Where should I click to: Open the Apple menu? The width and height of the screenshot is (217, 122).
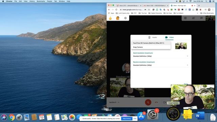pyautogui.click(x=3, y=1)
